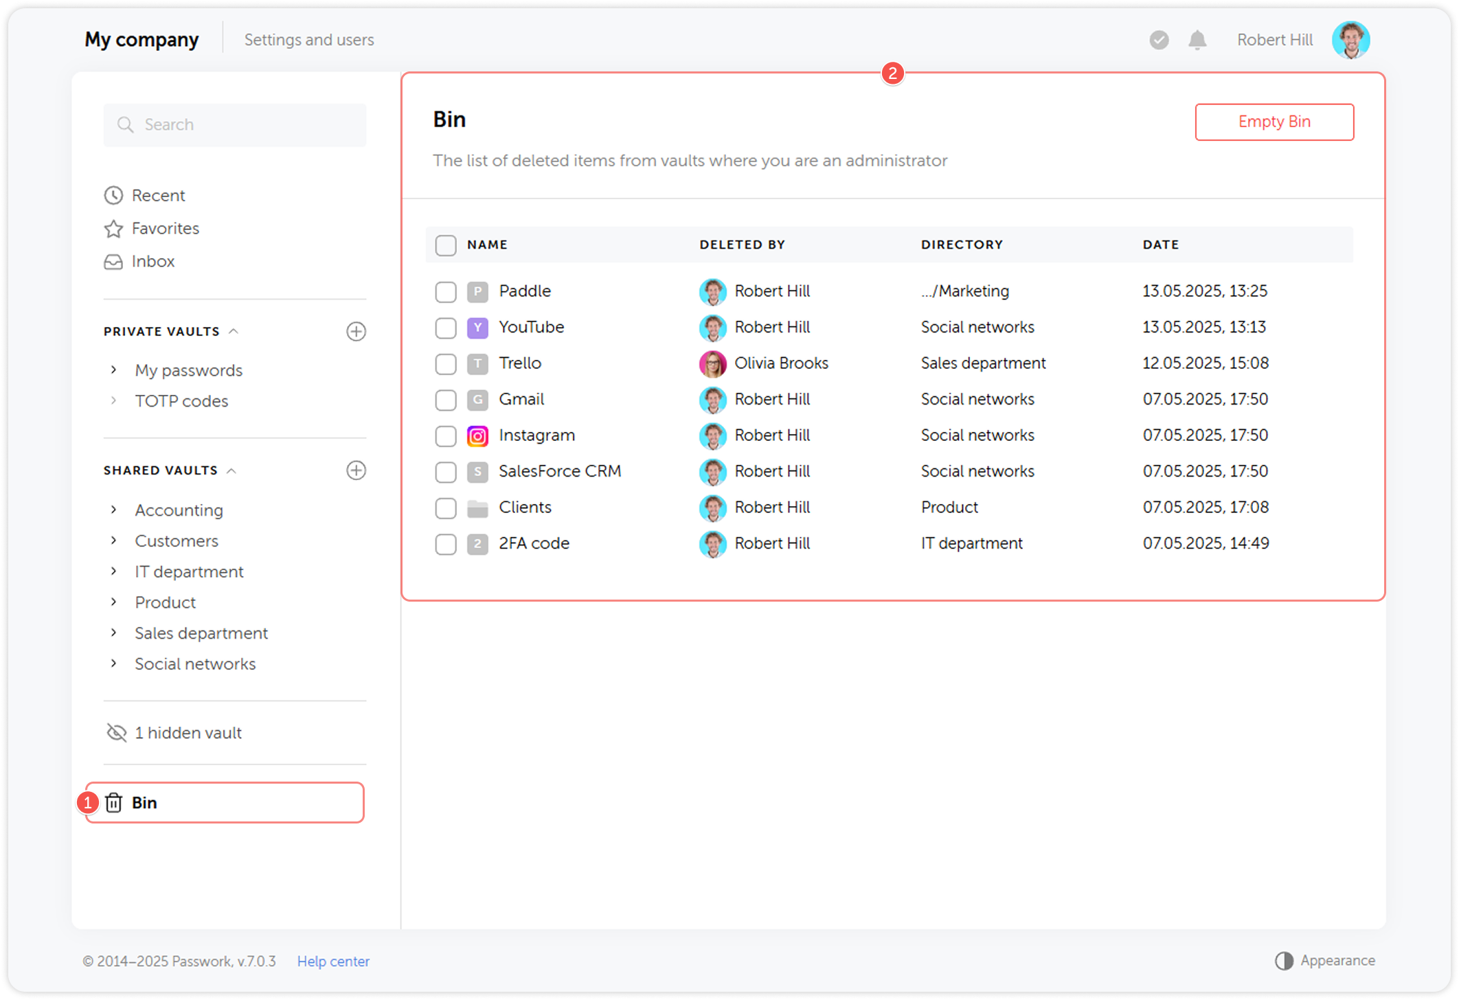
Task: Click the plus icon next to Private Vaults
Action: (356, 331)
